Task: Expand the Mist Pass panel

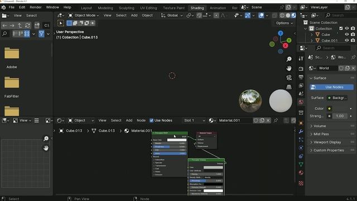Action: point(331,134)
